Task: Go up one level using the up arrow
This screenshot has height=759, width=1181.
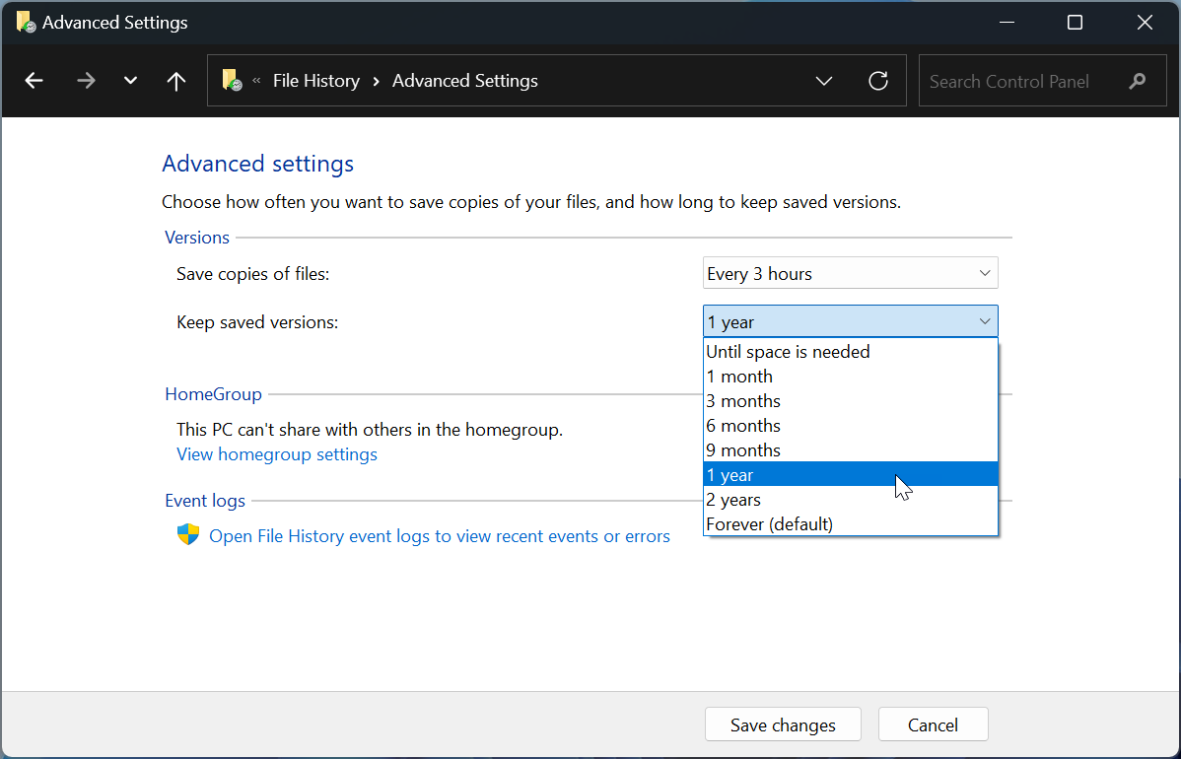Action: click(175, 81)
